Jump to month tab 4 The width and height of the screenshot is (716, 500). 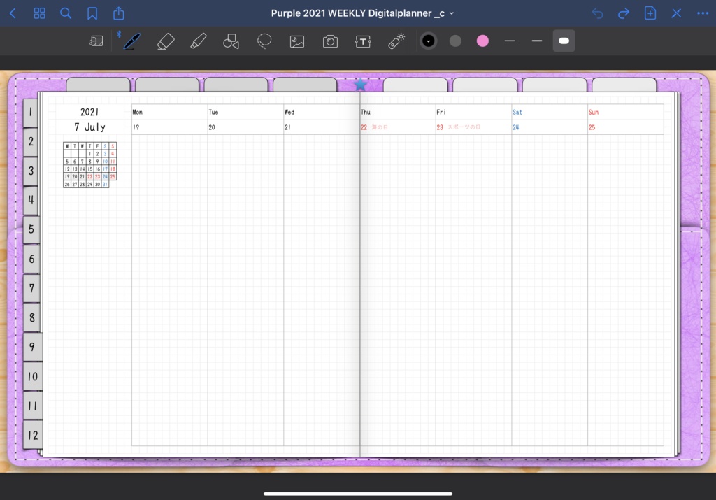31,200
